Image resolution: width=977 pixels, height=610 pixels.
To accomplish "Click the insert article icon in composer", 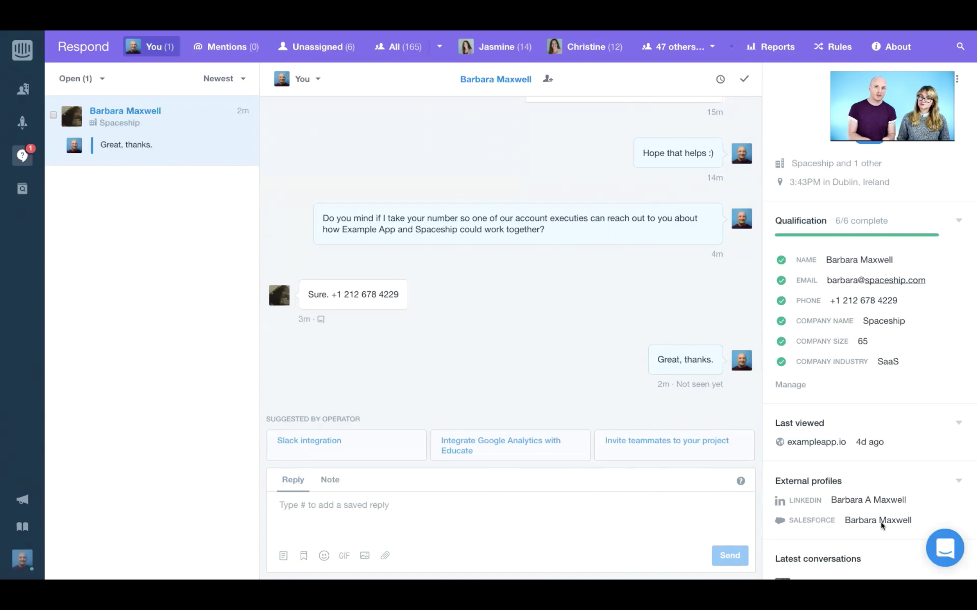I will pos(283,556).
